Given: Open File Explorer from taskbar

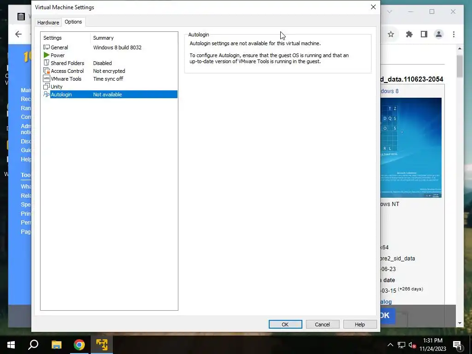Looking at the screenshot, I should pos(56,345).
